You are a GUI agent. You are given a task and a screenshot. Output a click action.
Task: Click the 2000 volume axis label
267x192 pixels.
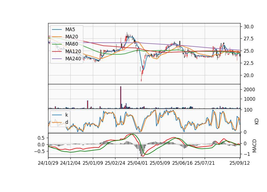pos(249,90)
